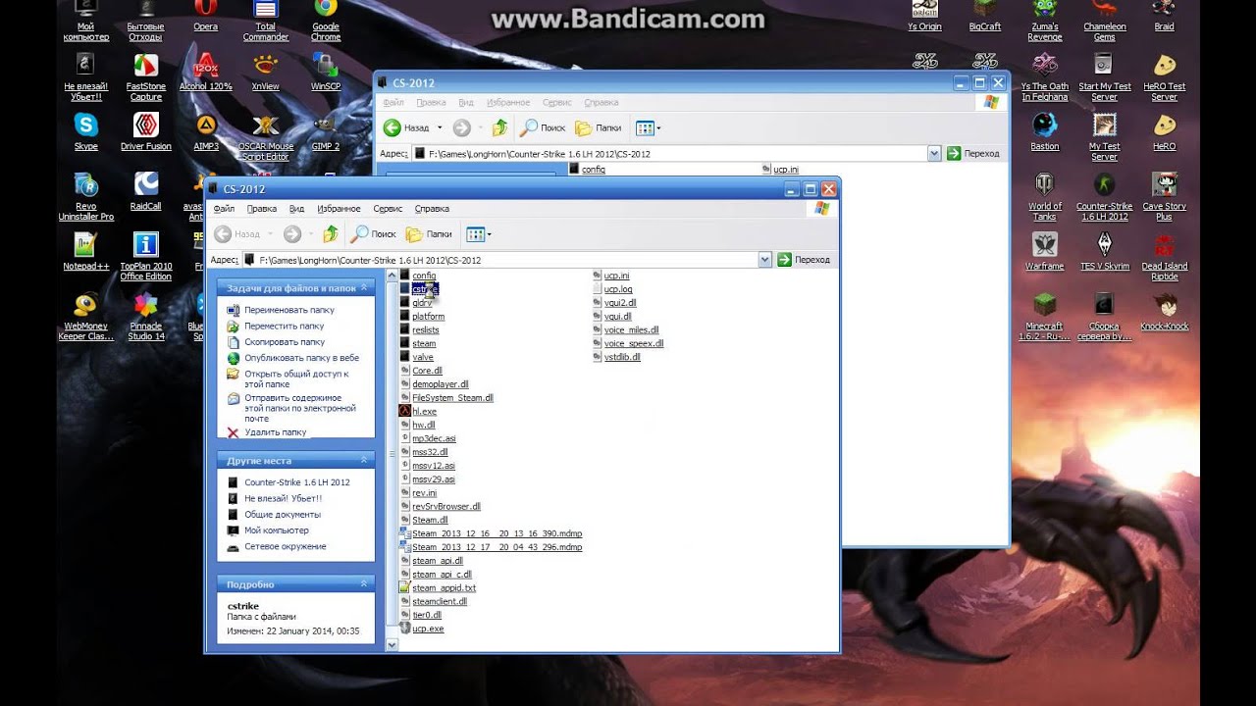Select the valve folder in front window
1256x706 pixels.
[x=416, y=357]
